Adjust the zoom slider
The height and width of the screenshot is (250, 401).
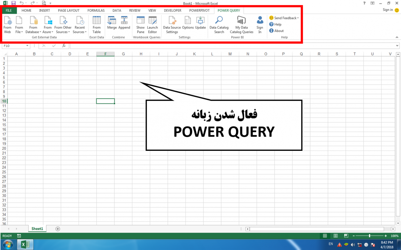(x=369, y=235)
